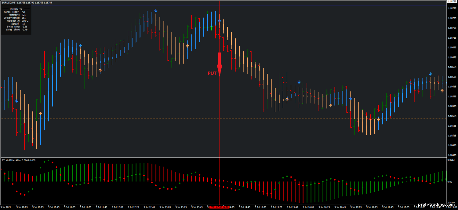Click the large red PUT signal arrow
458x210 pixels.
click(219, 64)
